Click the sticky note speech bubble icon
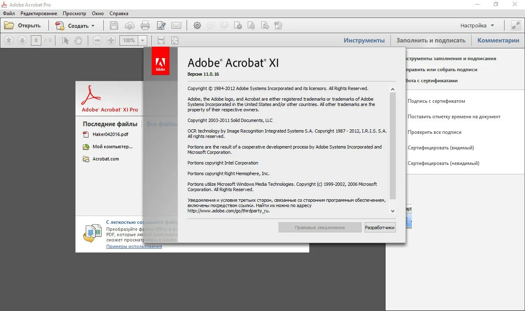525x311 pixels. 211,25
